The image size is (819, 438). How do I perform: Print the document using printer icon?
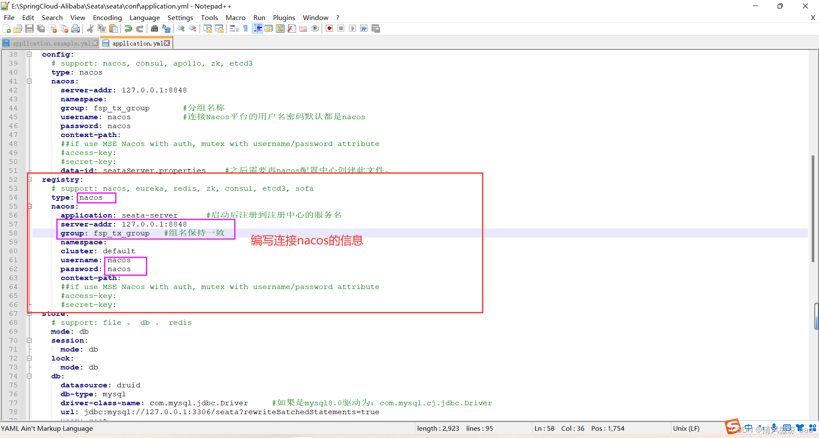pos(76,29)
